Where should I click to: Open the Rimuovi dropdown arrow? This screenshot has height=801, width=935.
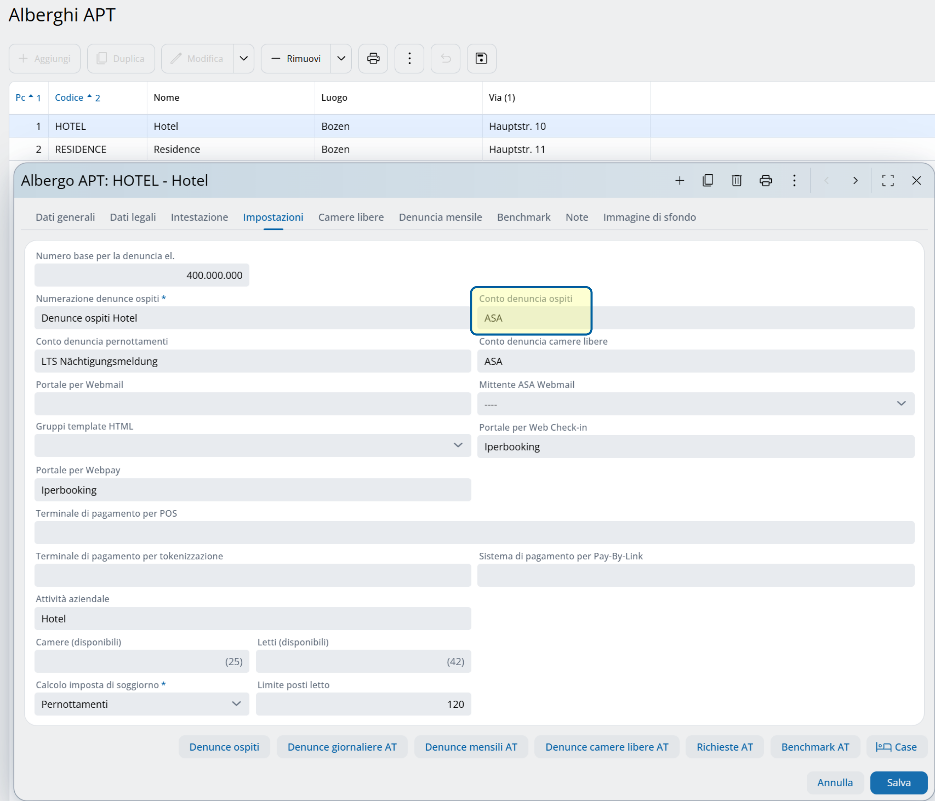pyautogui.click(x=341, y=58)
